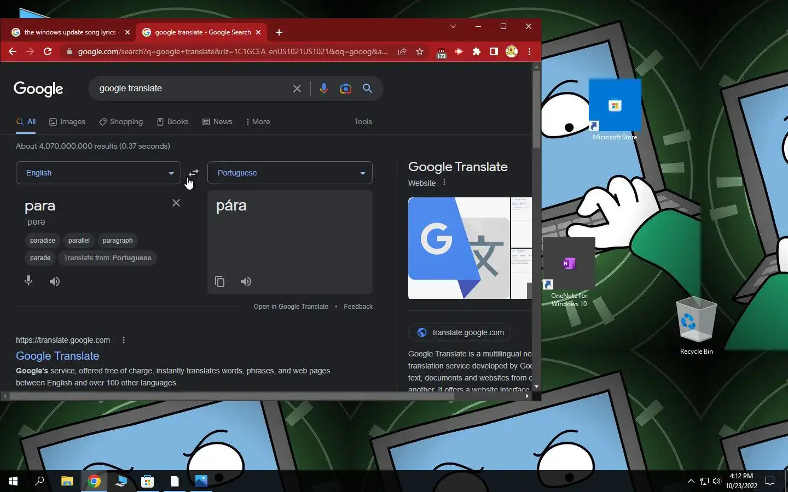Start voice input in translate box
The height and width of the screenshot is (492, 788).
pyautogui.click(x=28, y=281)
